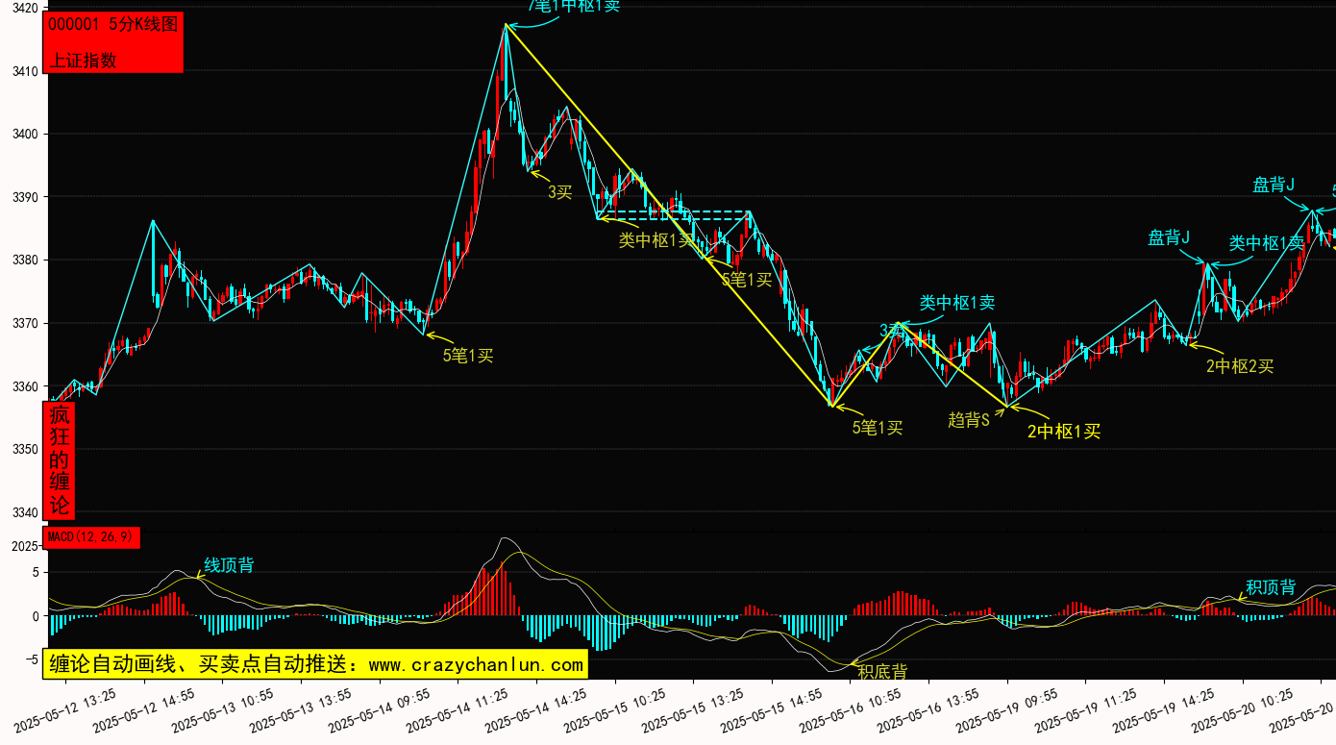Click the 类中枢1卖 label right of 盘背J

1266,243
